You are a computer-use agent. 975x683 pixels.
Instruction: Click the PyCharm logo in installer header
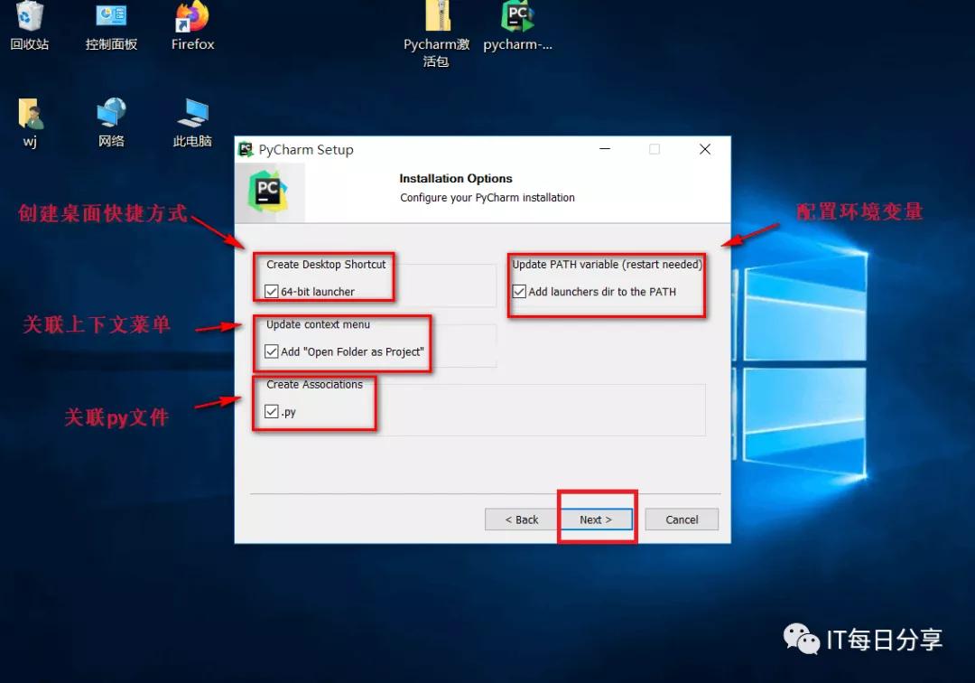click(x=267, y=192)
